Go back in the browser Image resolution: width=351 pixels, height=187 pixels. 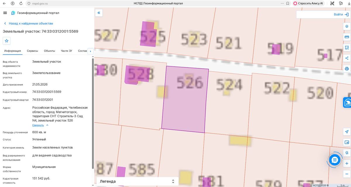tap(4, 4)
